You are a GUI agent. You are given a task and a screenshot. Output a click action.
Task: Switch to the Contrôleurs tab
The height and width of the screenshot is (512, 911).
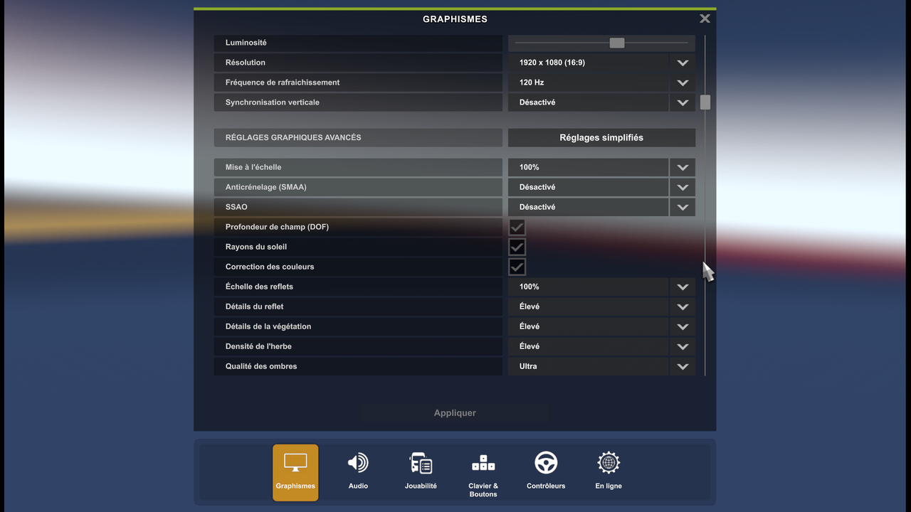point(546,472)
